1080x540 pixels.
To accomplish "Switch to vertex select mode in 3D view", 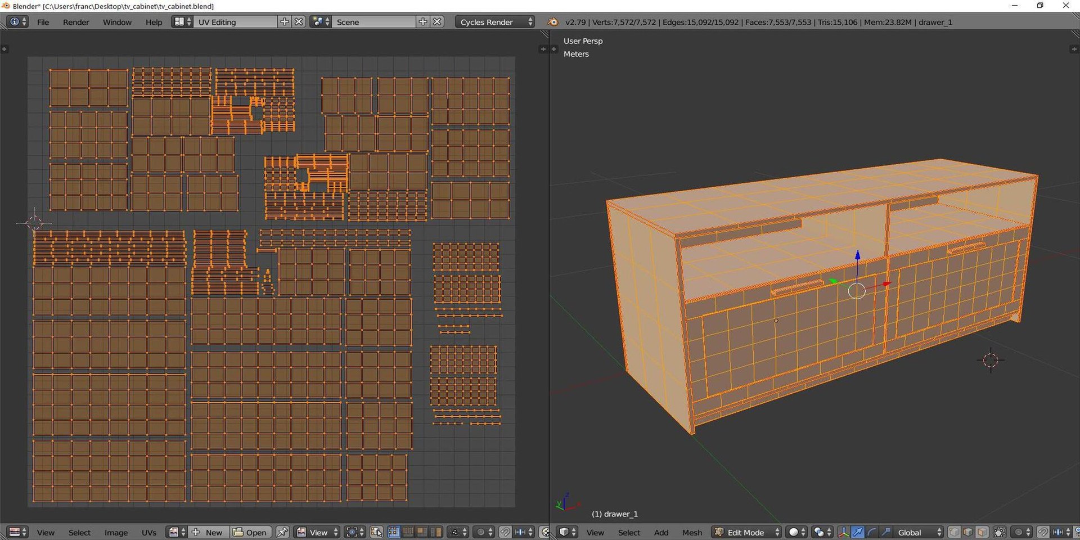I will (954, 532).
